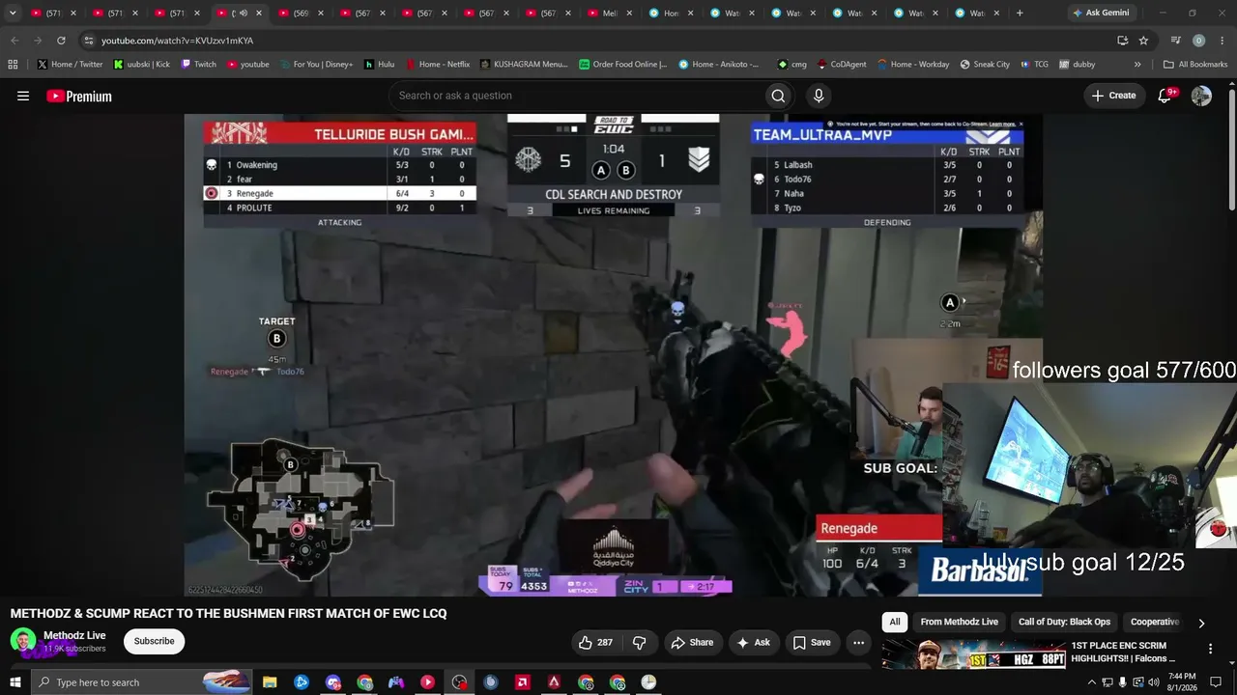Open the Home - Netflix bookmark
This screenshot has height=695, width=1237.
click(437, 65)
